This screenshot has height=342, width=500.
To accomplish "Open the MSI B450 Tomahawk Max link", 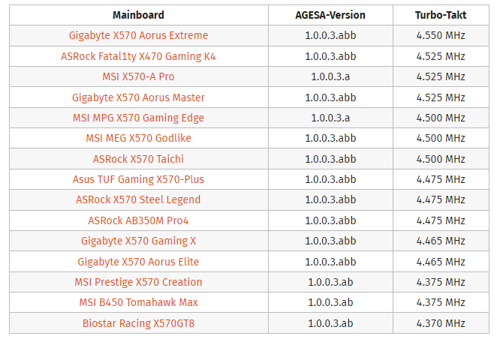I will click(x=138, y=302).
